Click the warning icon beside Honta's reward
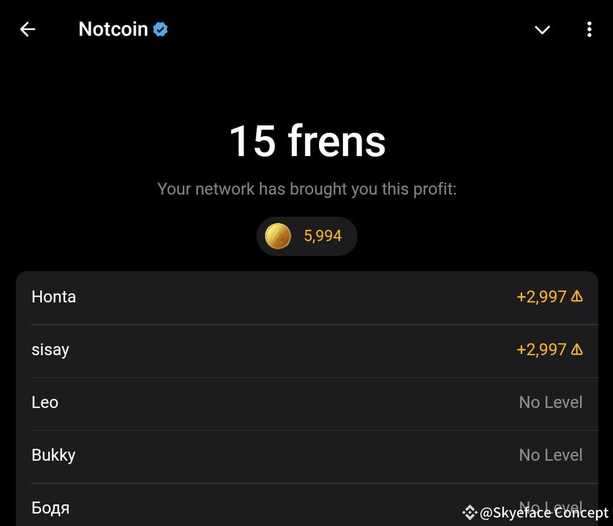This screenshot has height=526, width=613. click(577, 296)
